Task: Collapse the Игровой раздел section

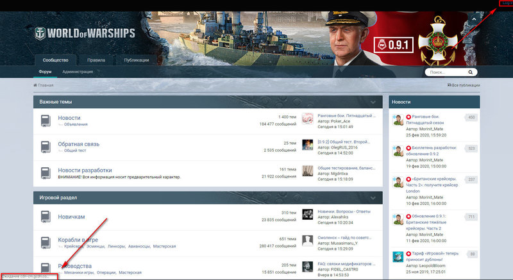Action: (x=373, y=198)
